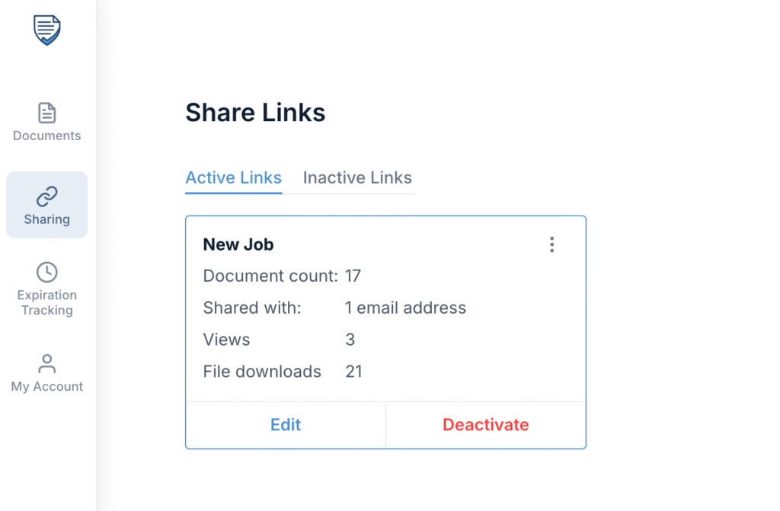This screenshot has width=780, height=511.
Task: Click the shield document logo
Action: tap(46, 30)
